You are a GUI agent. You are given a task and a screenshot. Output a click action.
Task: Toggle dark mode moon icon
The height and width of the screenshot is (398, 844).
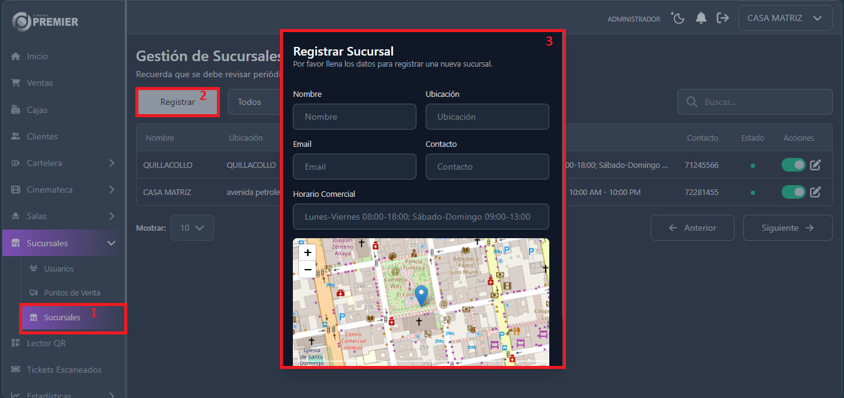click(678, 19)
